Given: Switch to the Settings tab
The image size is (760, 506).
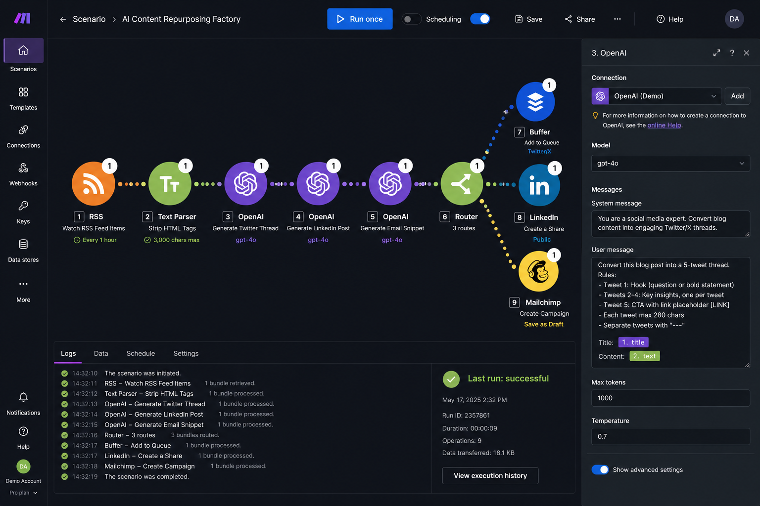Looking at the screenshot, I should 186,353.
